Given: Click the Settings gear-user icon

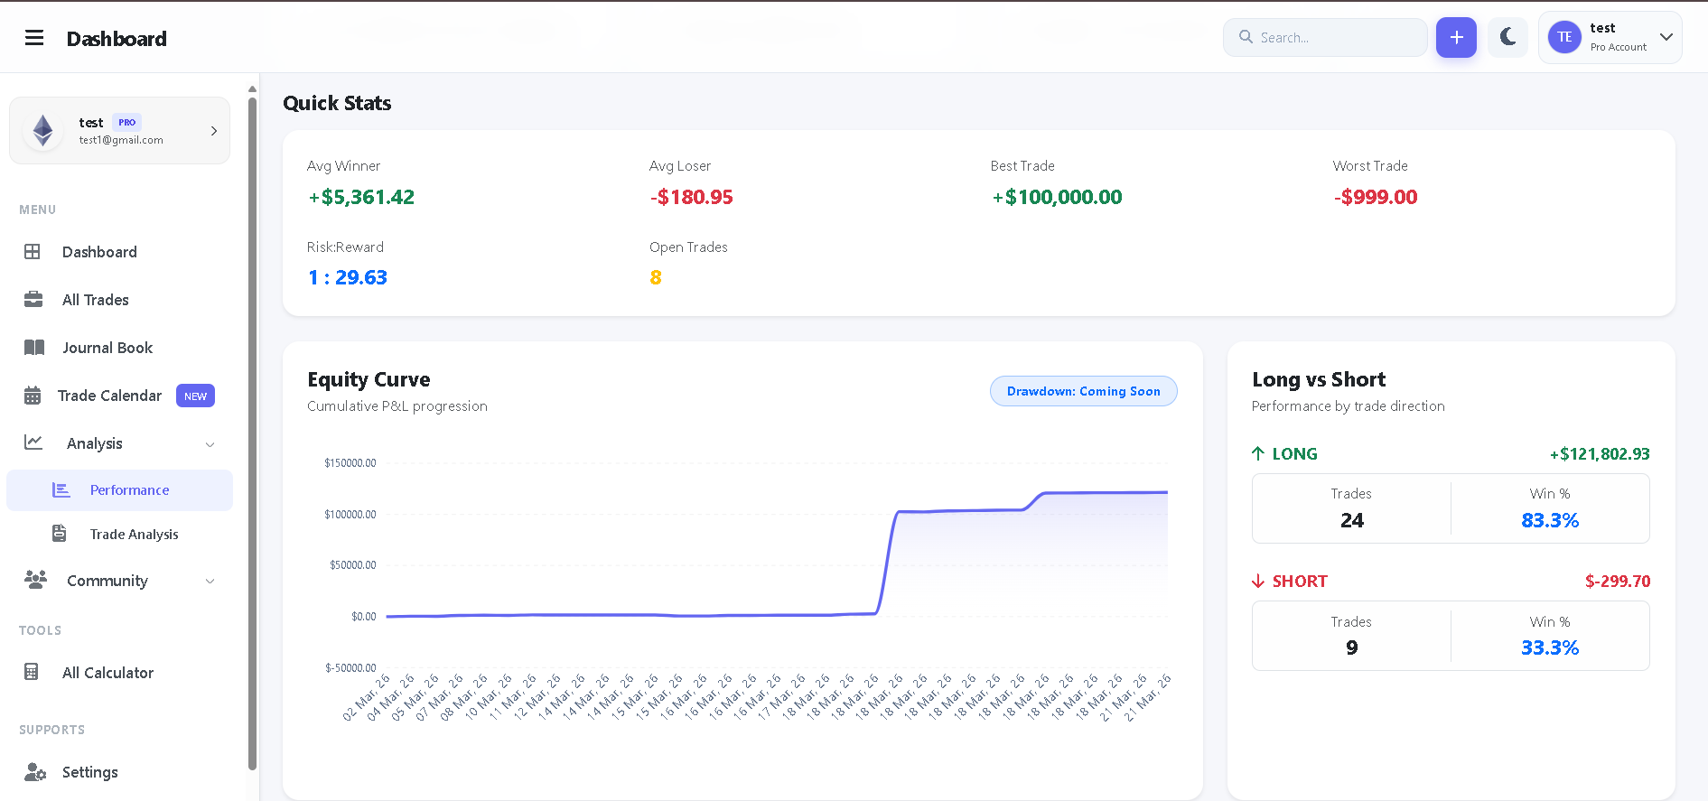Looking at the screenshot, I should pyautogui.click(x=35, y=772).
